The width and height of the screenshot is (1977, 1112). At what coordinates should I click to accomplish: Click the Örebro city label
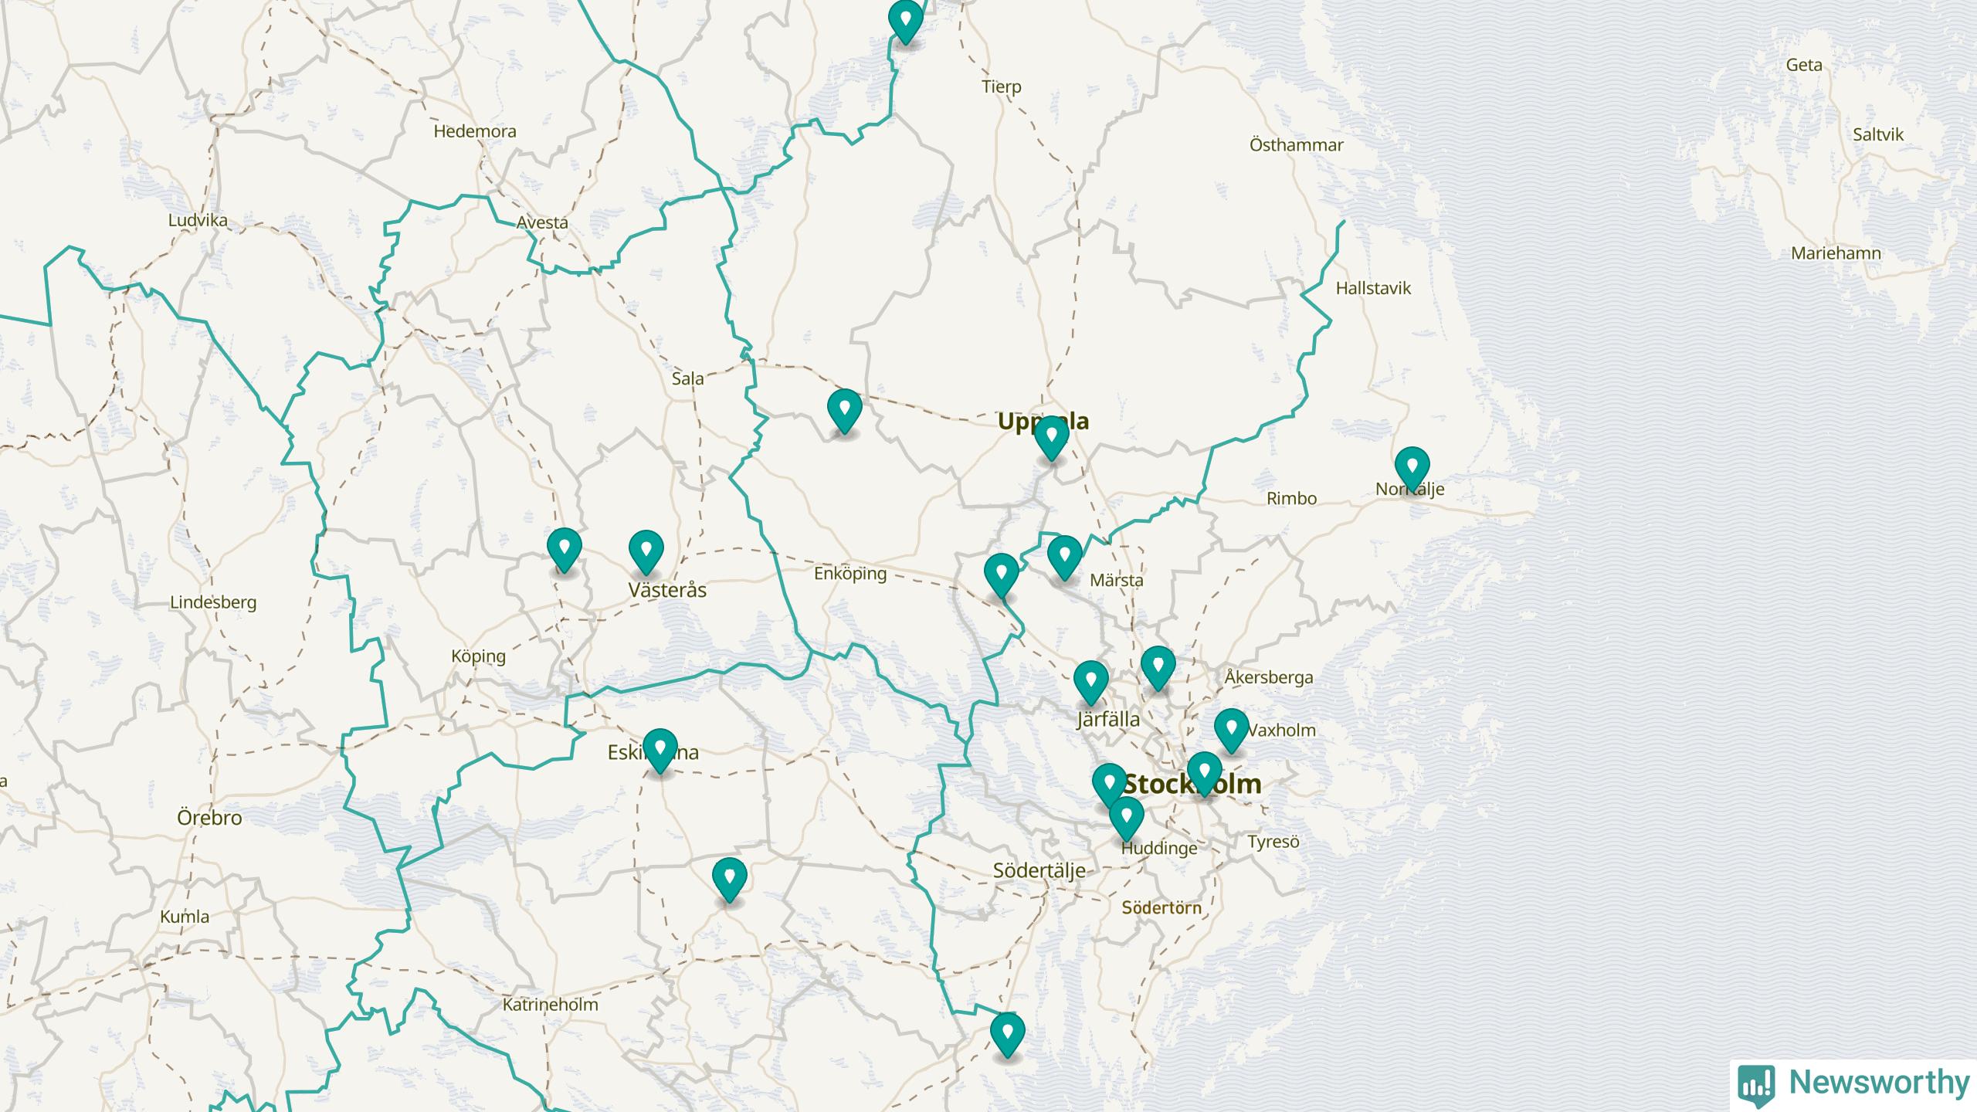[x=209, y=818]
